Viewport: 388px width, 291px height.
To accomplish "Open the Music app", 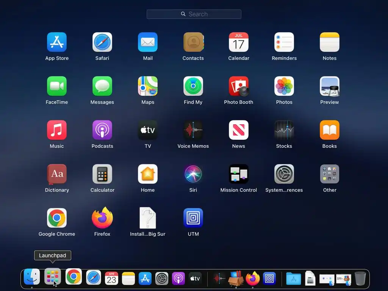I will click(57, 130).
